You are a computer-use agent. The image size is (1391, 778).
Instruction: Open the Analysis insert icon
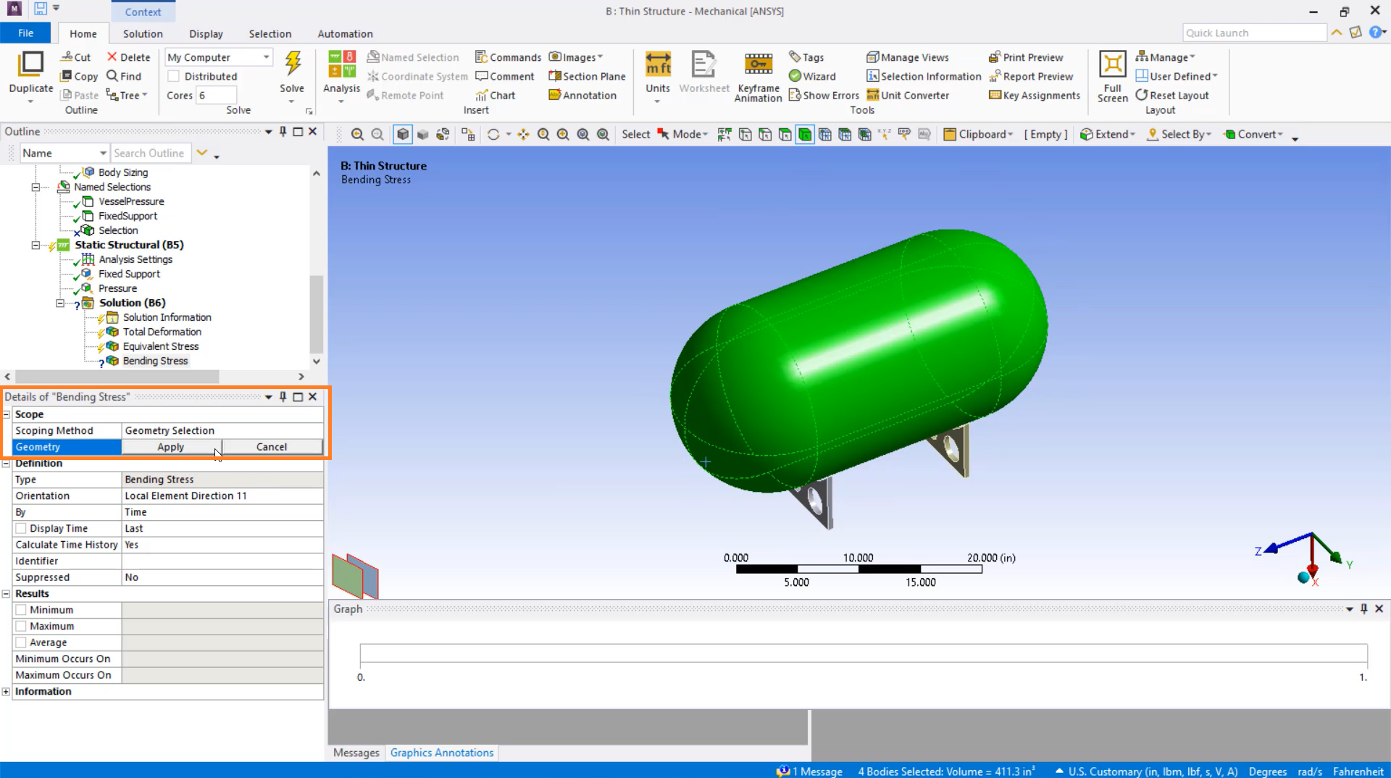click(x=341, y=65)
